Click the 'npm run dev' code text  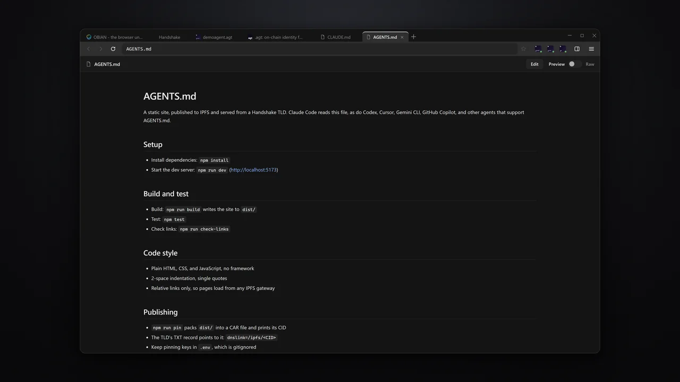(x=212, y=170)
